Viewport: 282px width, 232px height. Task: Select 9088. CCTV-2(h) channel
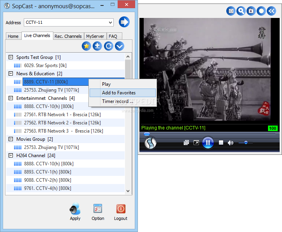click(48, 180)
